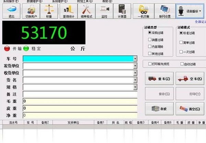Viewport: 206px width, 143px height.
Task: Open the 帮助 menu
Action: (107, 1)
